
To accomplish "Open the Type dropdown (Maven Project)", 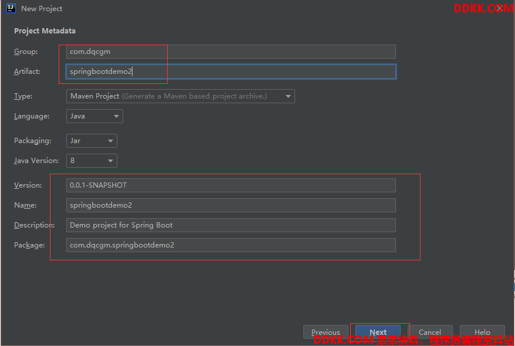I will coord(180,96).
